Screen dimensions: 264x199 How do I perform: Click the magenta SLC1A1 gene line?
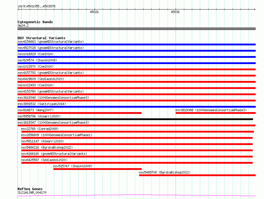point(136,195)
